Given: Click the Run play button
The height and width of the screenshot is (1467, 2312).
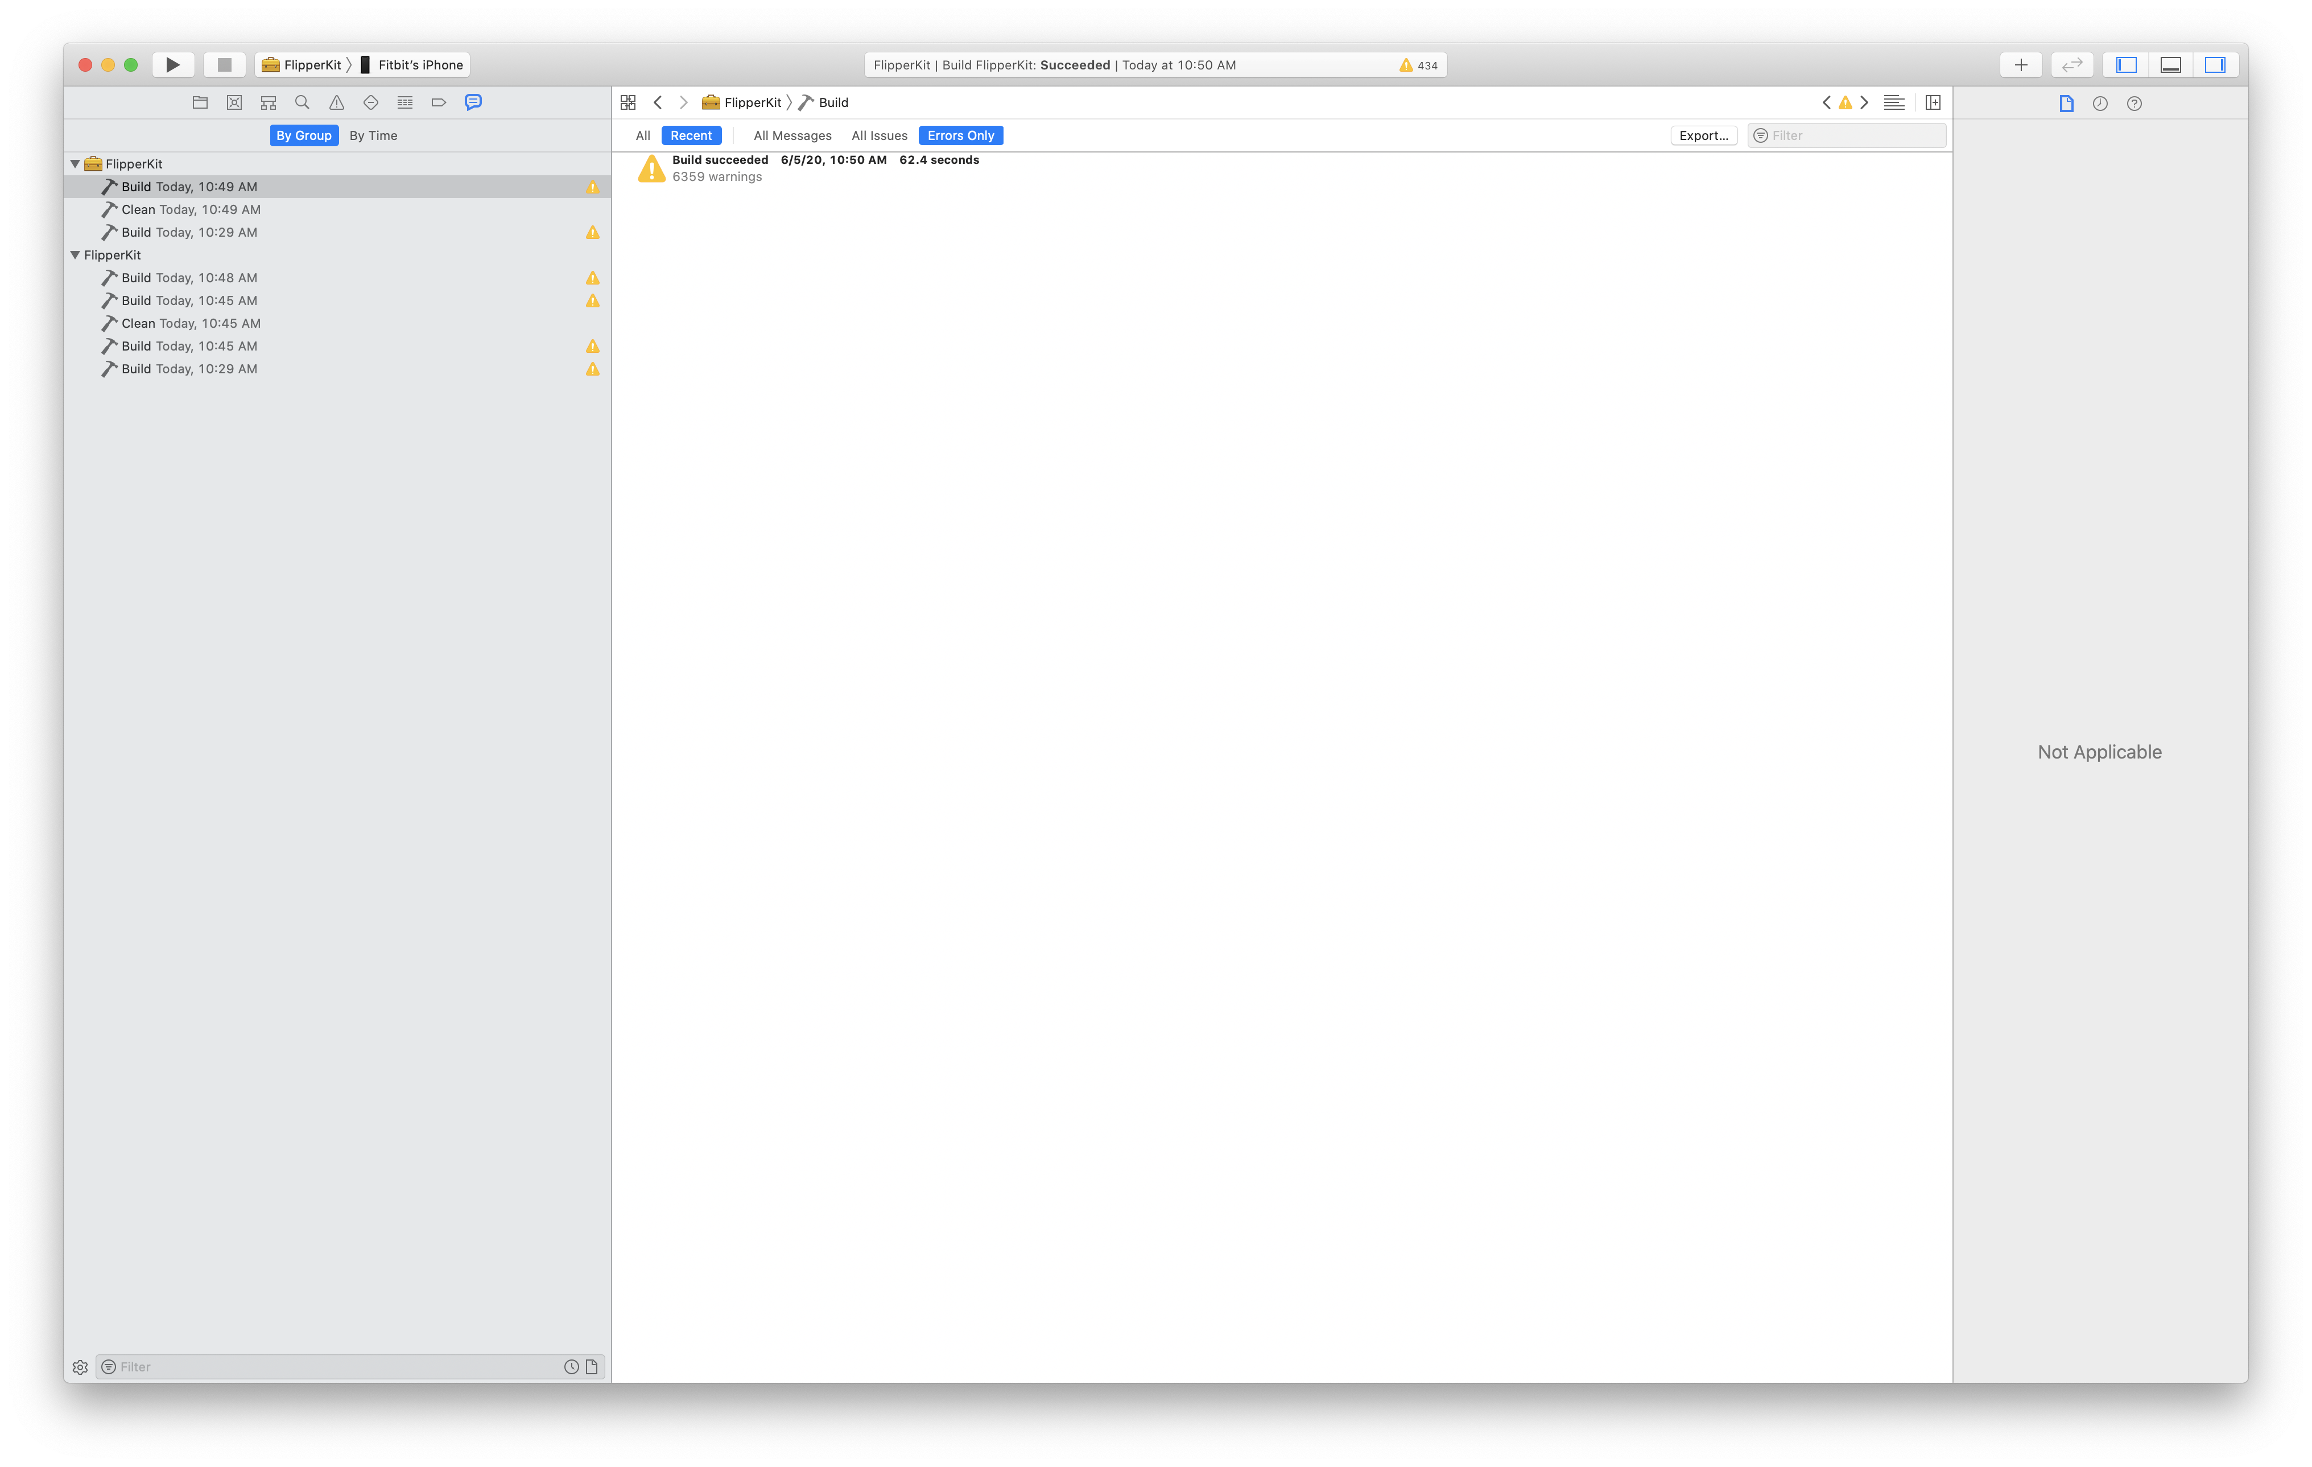Looking at the screenshot, I should 173,64.
